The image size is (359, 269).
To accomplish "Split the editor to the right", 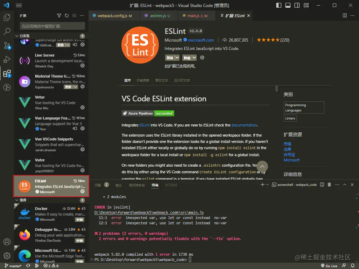I will pos(345,15).
